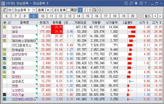Sort by the 현재가 column header

pyautogui.click(x=44, y=22)
